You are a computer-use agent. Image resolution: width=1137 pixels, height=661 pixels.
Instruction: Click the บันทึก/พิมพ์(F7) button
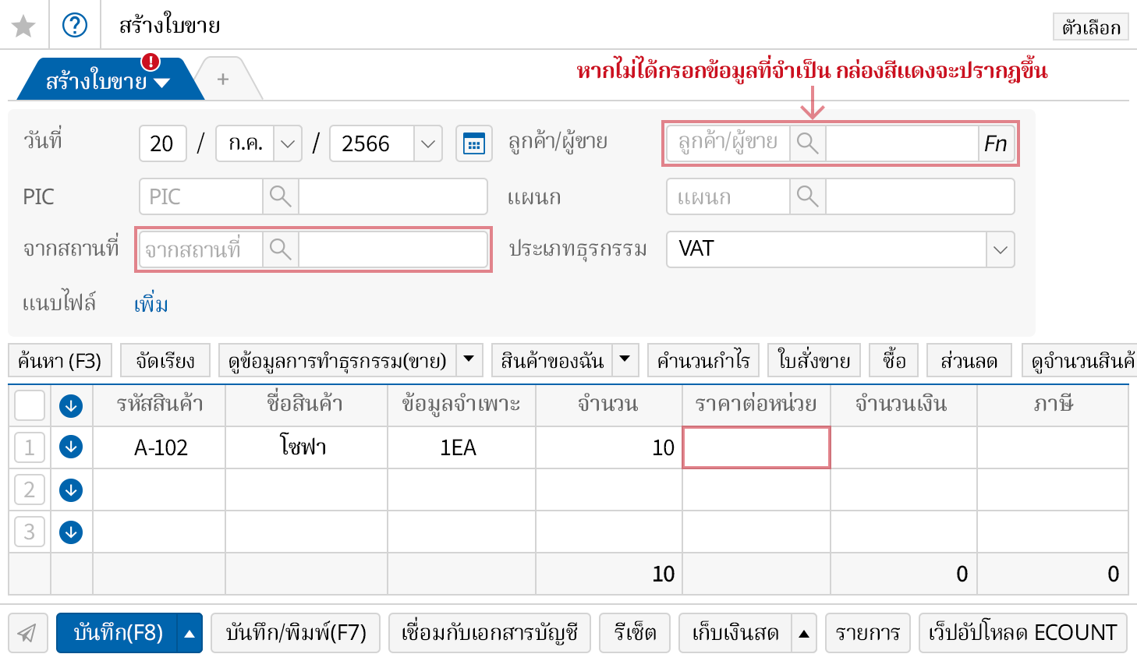tap(296, 632)
